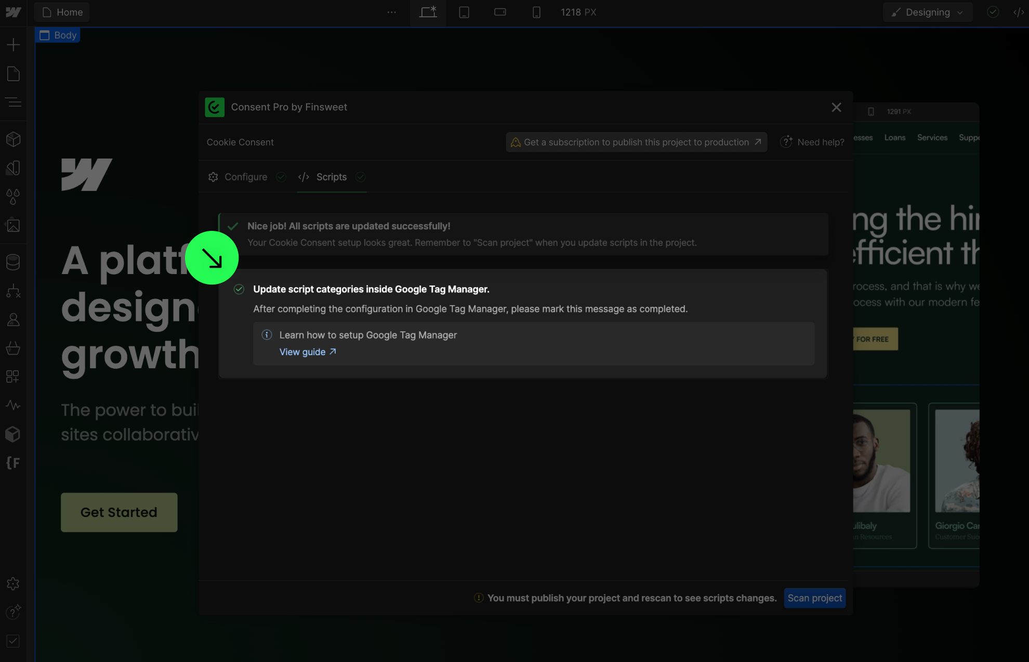Open the Audit checkbox panel icon

pyautogui.click(x=14, y=641)
